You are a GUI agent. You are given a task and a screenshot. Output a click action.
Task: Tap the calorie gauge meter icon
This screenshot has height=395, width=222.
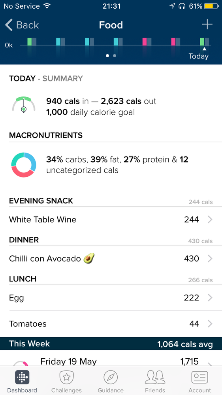24,105
